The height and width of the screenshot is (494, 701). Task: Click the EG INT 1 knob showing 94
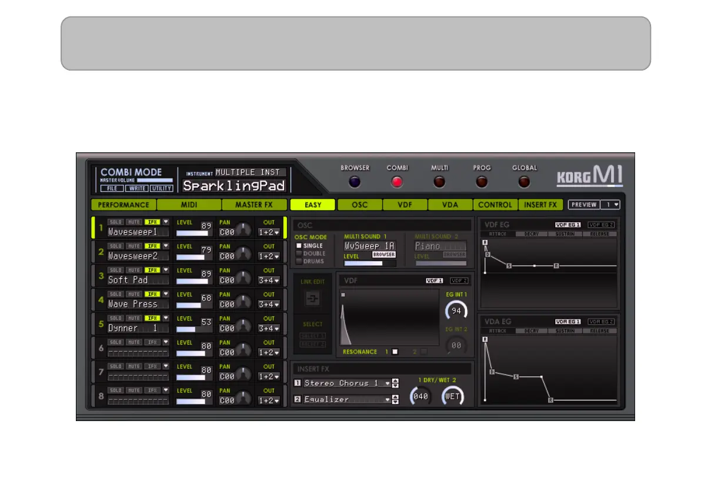coord(456,311)
